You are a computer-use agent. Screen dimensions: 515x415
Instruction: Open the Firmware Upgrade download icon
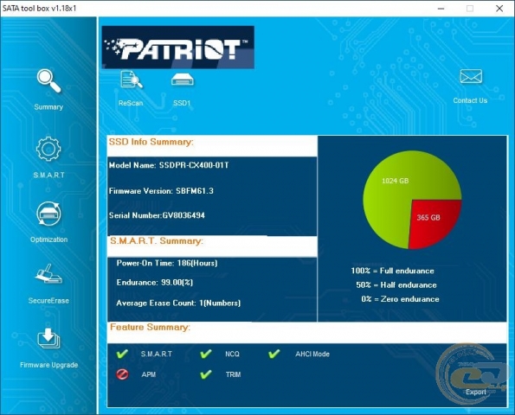(48, 339)
